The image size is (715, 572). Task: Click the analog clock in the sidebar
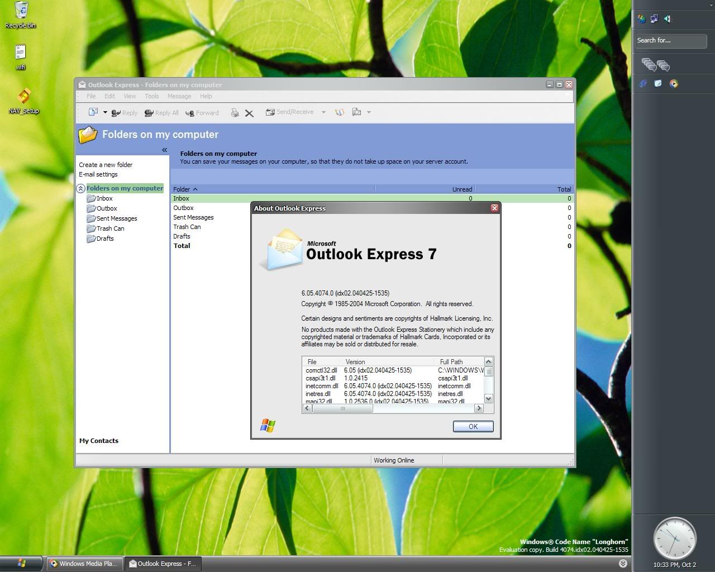(x=675, y=538)
